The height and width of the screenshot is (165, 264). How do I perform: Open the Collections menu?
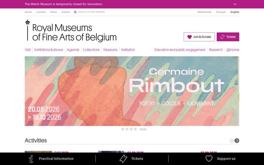(91, 50)
